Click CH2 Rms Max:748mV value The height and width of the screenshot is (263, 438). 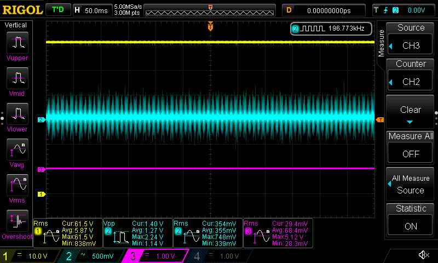click(219, 237)
